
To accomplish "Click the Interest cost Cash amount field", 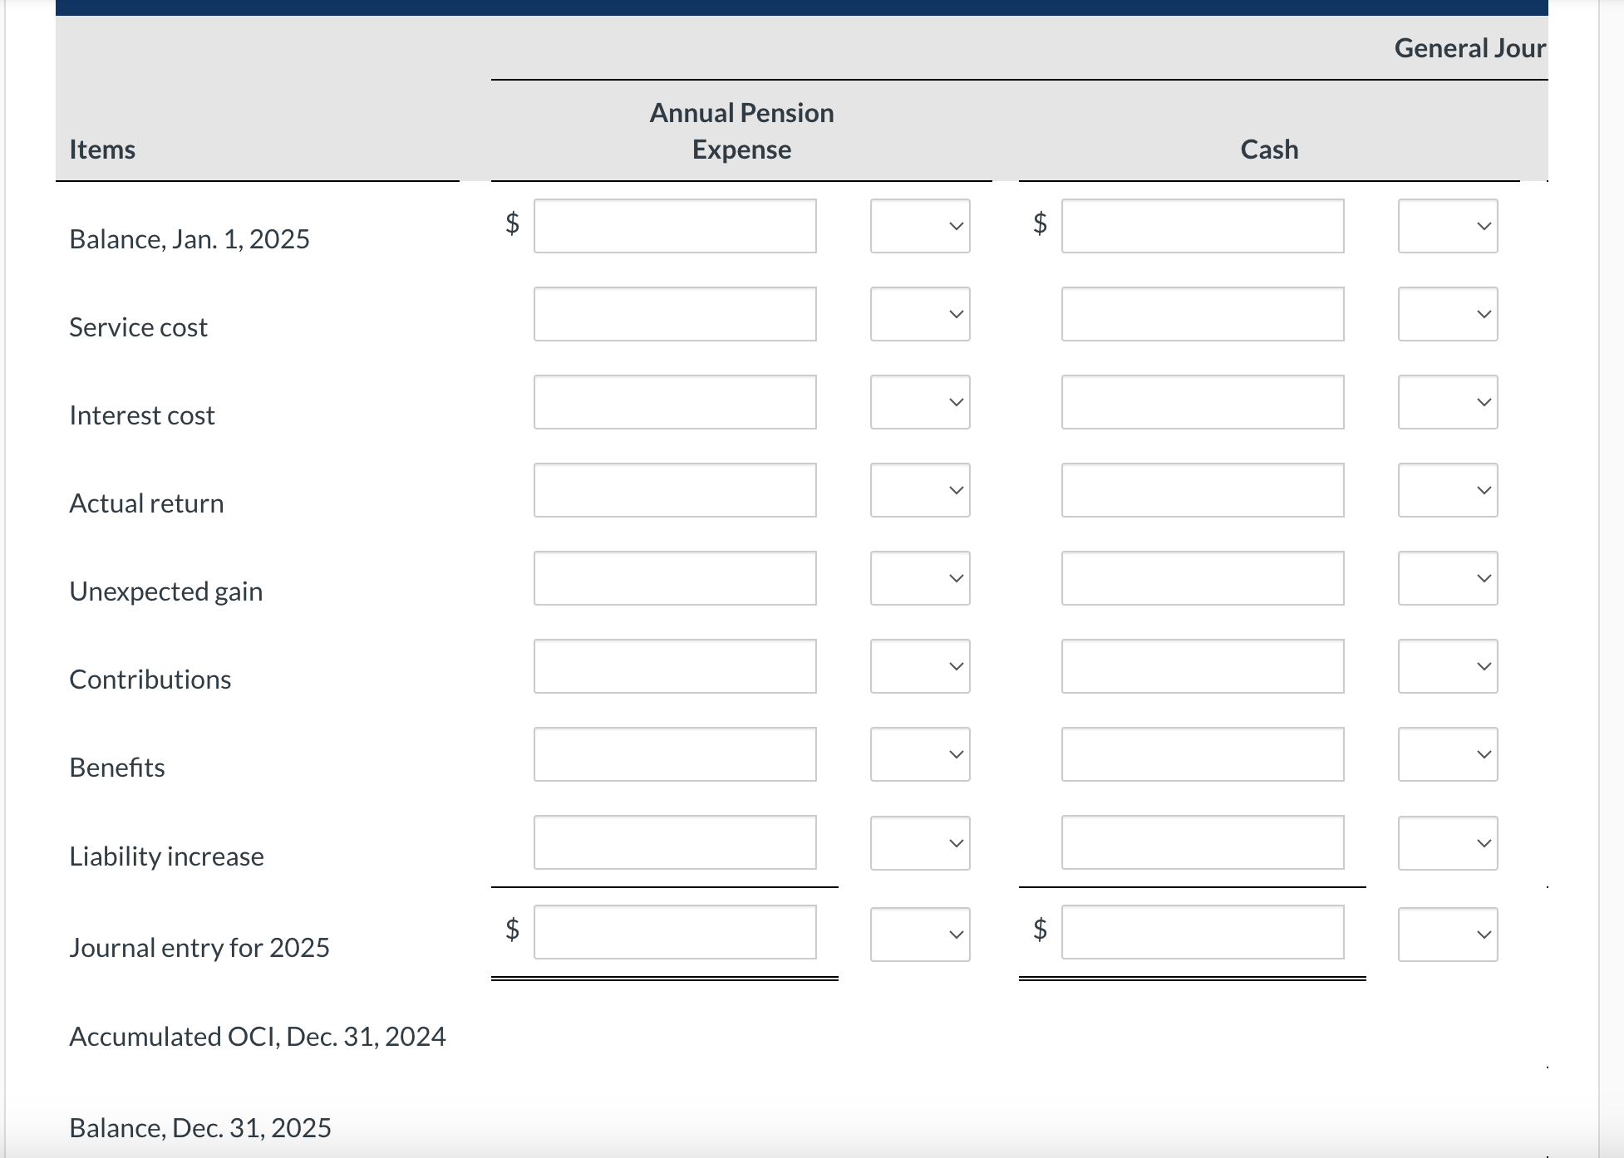I will pyautogui.click(x=1202, y=401).
